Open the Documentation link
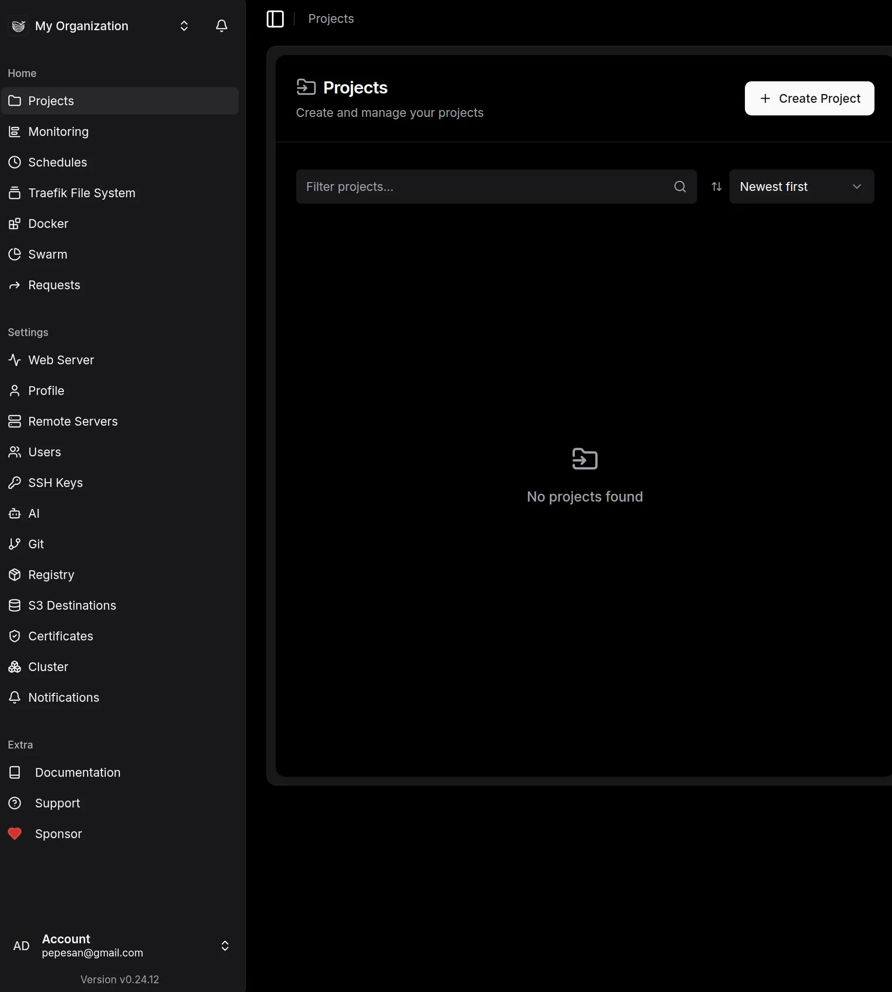The width and height of the screenshot is (892, 992). (x=77, y=772)
